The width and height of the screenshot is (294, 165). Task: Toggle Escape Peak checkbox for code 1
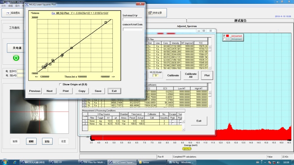[x=172, y=121]
